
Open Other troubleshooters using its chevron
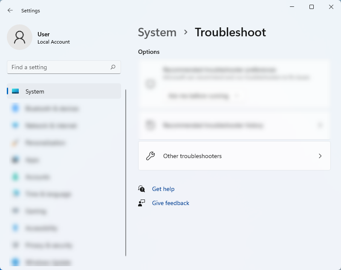(x=320, y=156)
